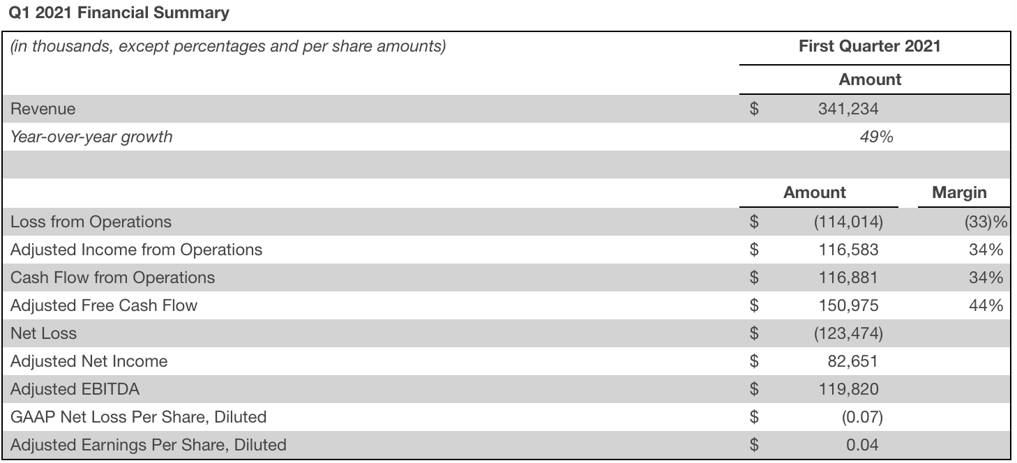Click the units note in table header

pos(227,47)
